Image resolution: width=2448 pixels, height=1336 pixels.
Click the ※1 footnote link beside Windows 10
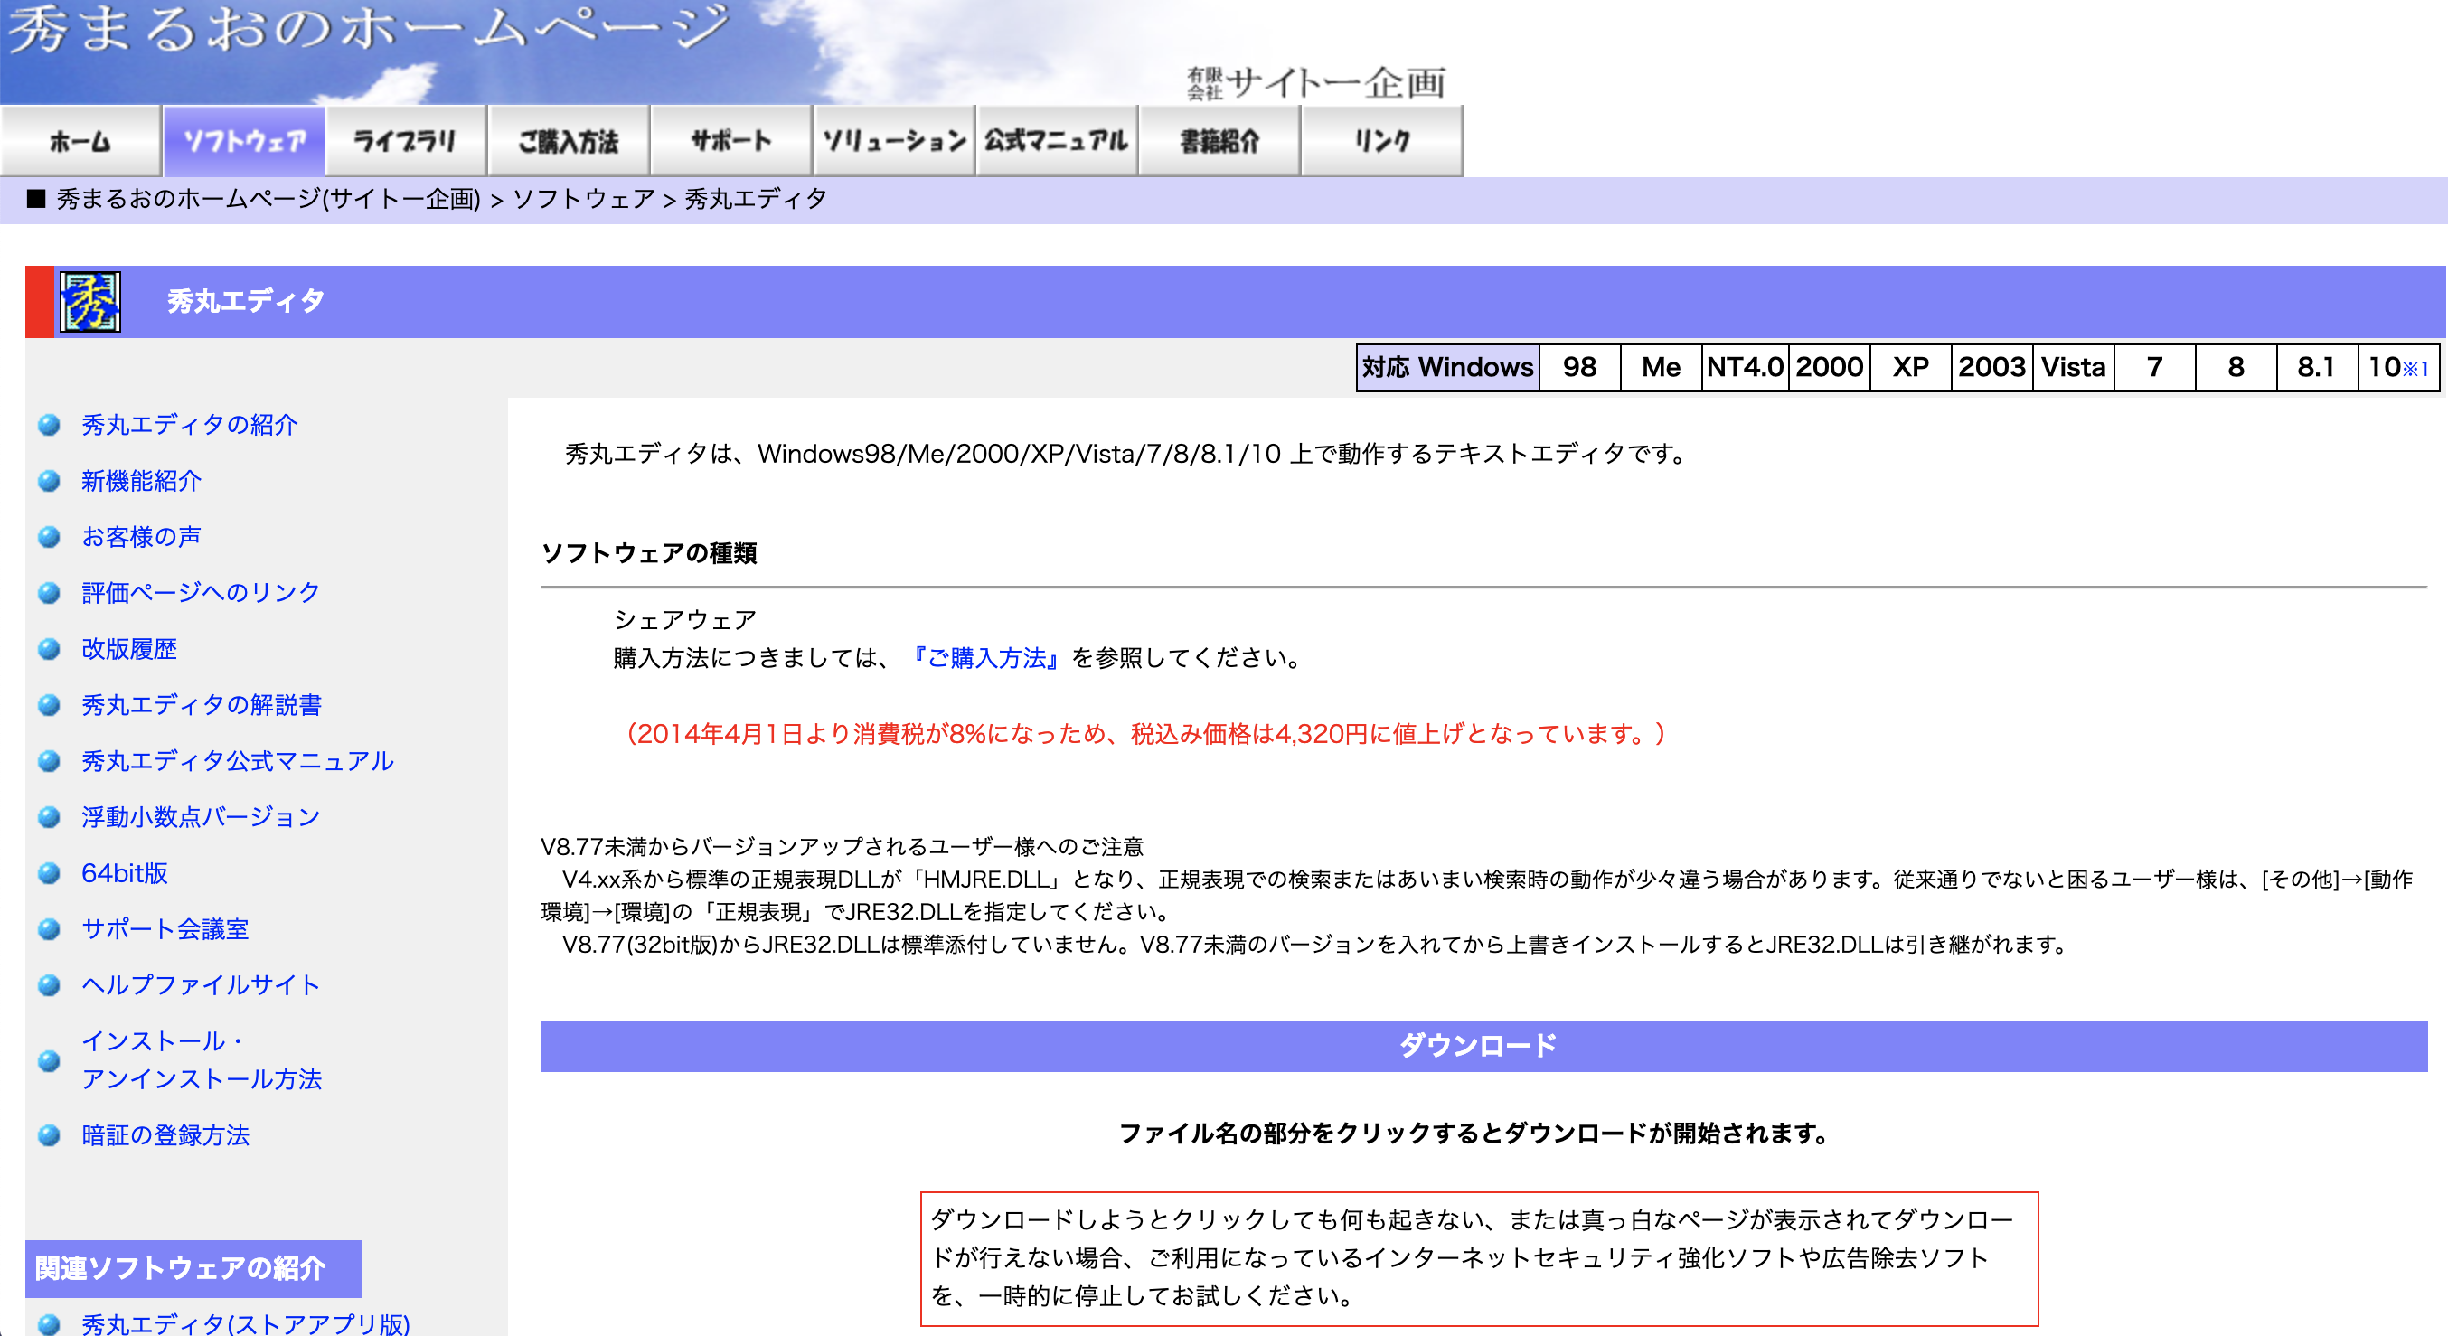click(x=2415, y=369)
